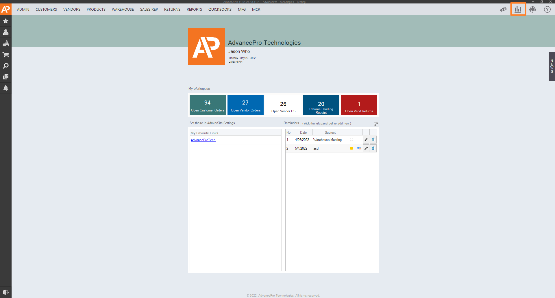This screenshot has width=555, height=298.
Task: Open the AdvanceProTech favorite link
Action: [203, 140]
